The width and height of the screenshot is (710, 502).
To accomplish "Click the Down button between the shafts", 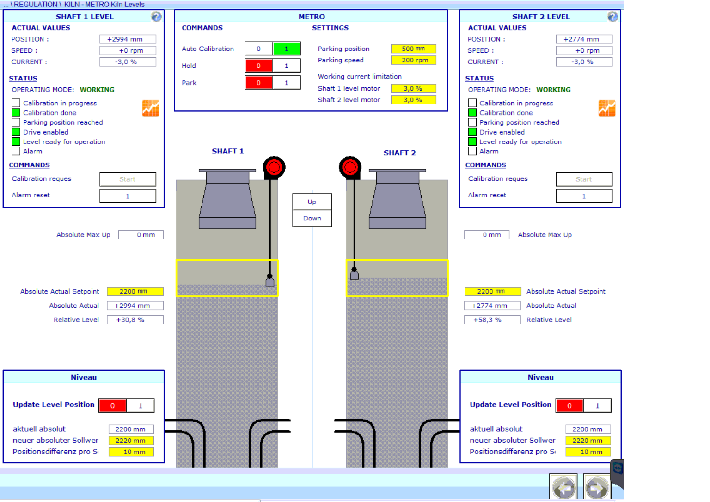I will pyautogui.click(x=312, y=218).
